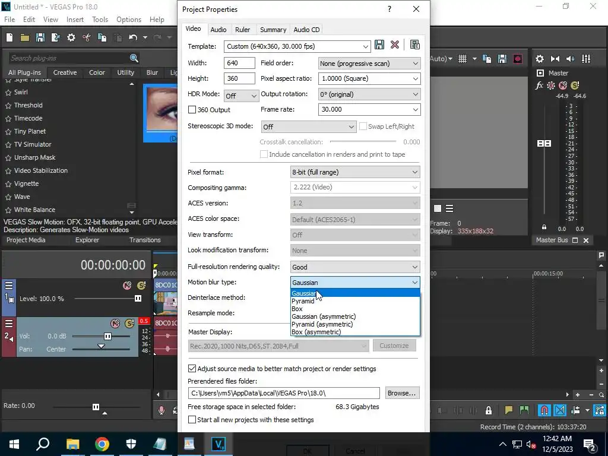608x456 pixels.
Task: Open File Explorer from the taskbar
Action: tap(72, 444)
